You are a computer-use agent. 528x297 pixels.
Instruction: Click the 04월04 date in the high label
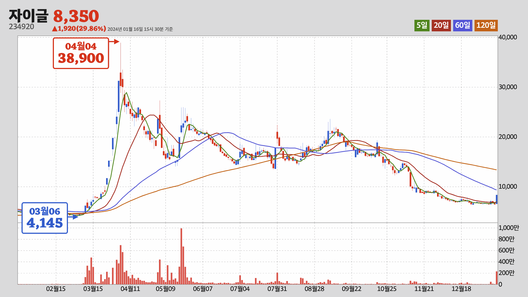tap(81, 46)
